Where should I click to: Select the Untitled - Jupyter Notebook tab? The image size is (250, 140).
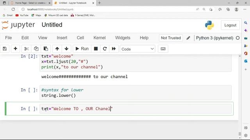73,3
